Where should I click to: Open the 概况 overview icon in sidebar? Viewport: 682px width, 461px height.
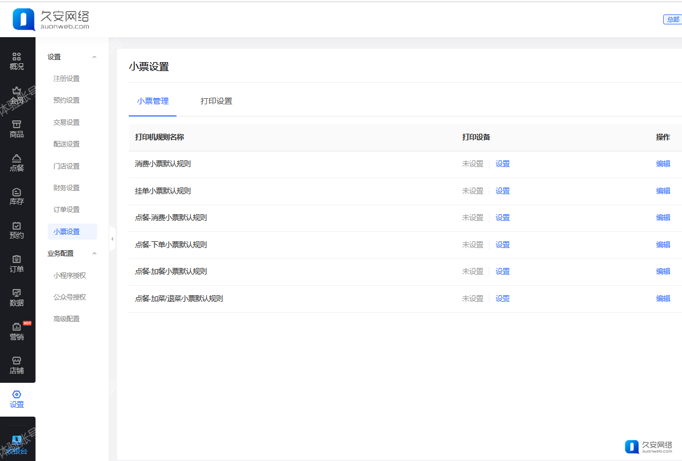[17, 57]
